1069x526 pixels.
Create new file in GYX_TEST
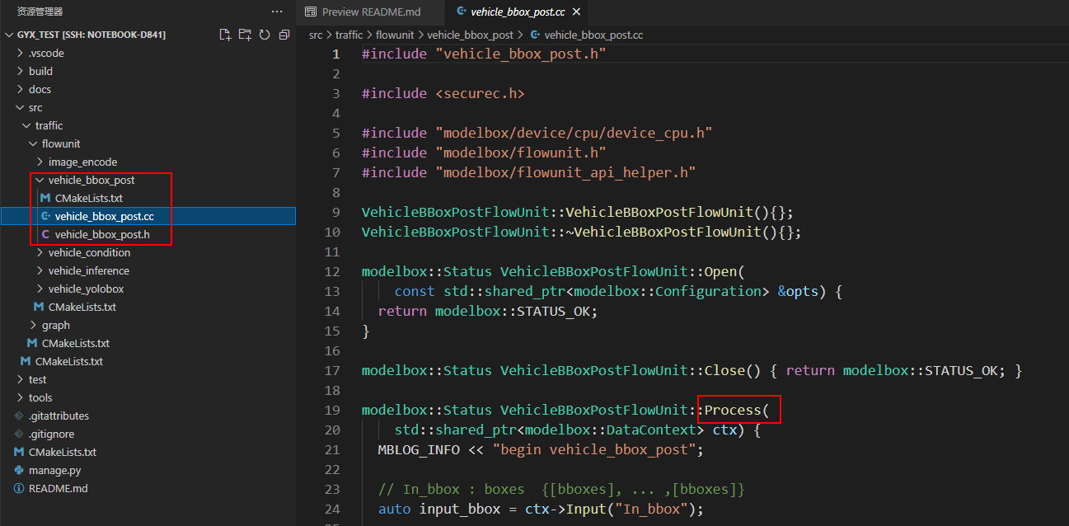225,35
